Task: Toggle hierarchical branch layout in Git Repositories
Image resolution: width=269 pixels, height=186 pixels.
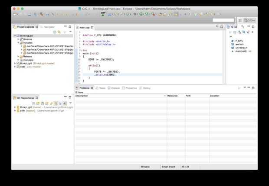Action: point(60,103)
